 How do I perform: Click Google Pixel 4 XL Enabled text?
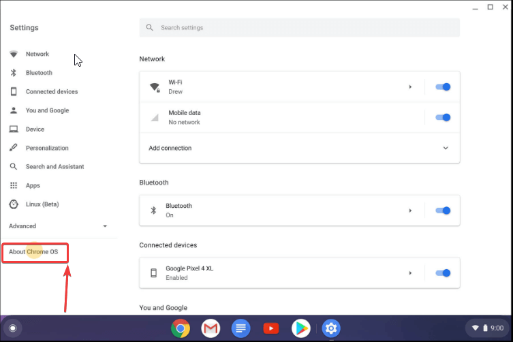176,278
